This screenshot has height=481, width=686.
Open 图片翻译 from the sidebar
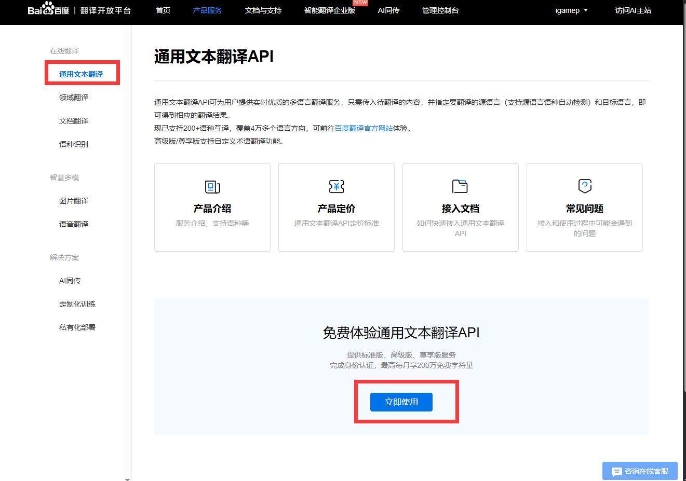74,201
